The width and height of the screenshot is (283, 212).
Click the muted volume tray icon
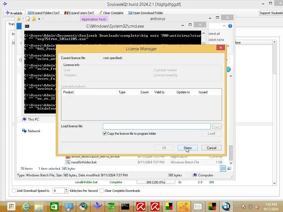tap(257, 206)
